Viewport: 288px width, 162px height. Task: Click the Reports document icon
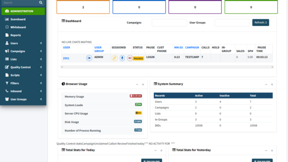pos(7,35)
